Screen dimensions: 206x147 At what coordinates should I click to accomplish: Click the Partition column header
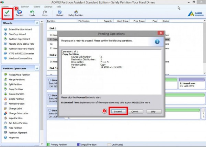[x=62, y=21]
